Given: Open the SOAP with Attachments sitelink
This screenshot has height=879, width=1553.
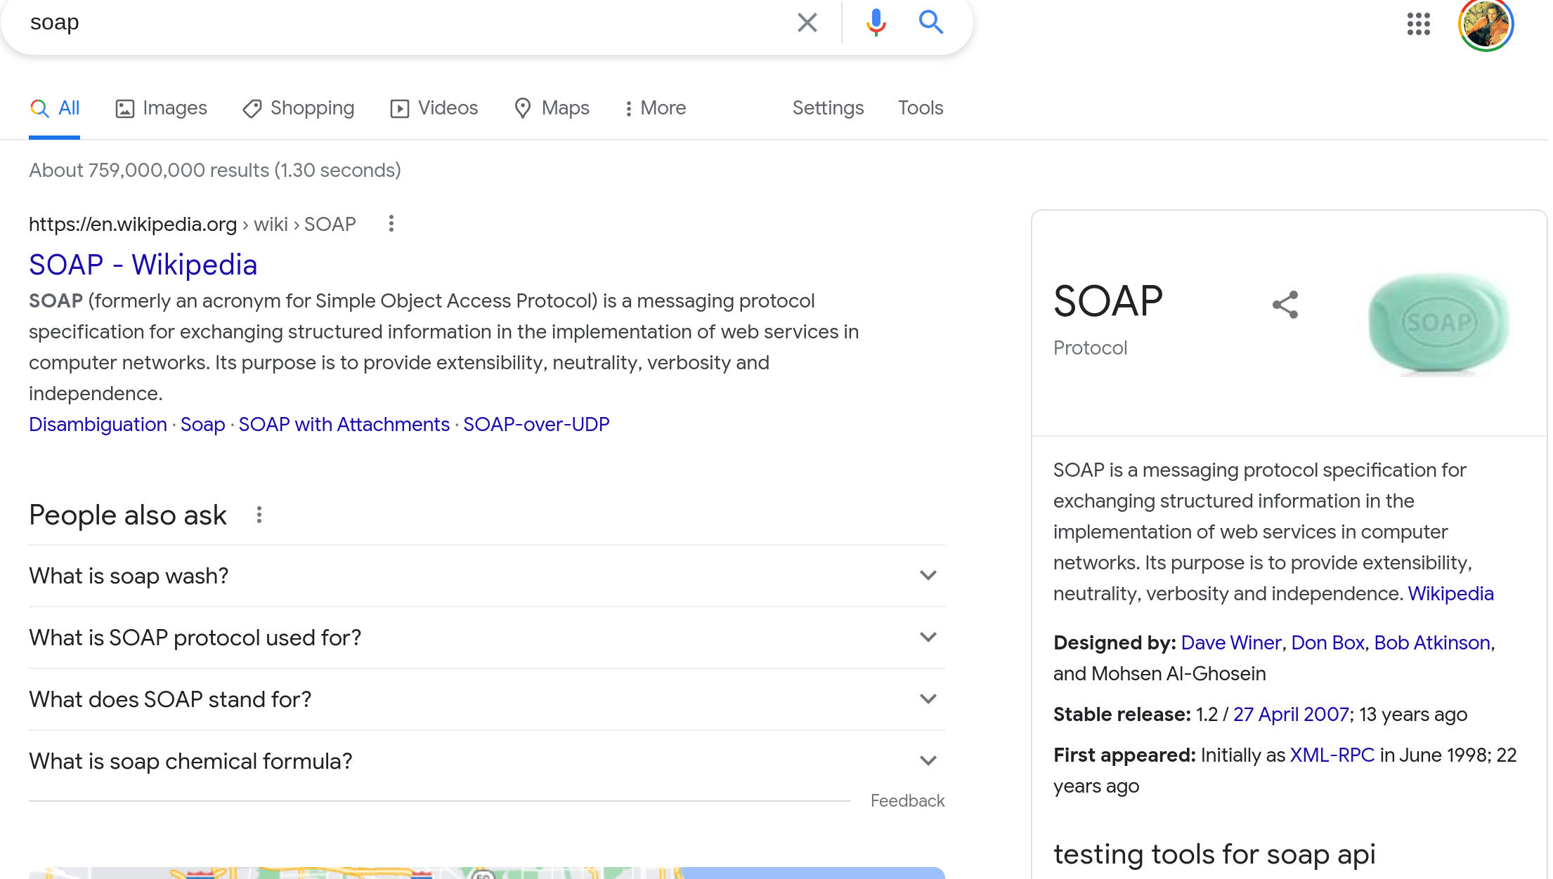Looking at the screenshot, I should pos(344,425).
